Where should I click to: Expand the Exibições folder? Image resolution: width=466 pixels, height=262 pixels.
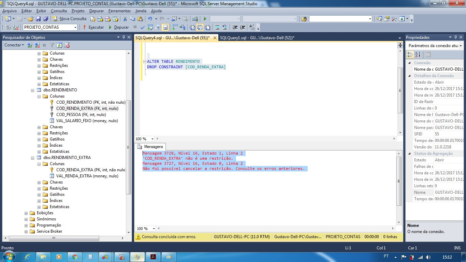[x=26, y=213]
